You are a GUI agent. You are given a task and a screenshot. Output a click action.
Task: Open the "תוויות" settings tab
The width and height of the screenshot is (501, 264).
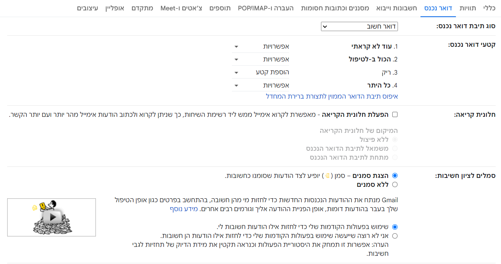[x=468, y=8]
